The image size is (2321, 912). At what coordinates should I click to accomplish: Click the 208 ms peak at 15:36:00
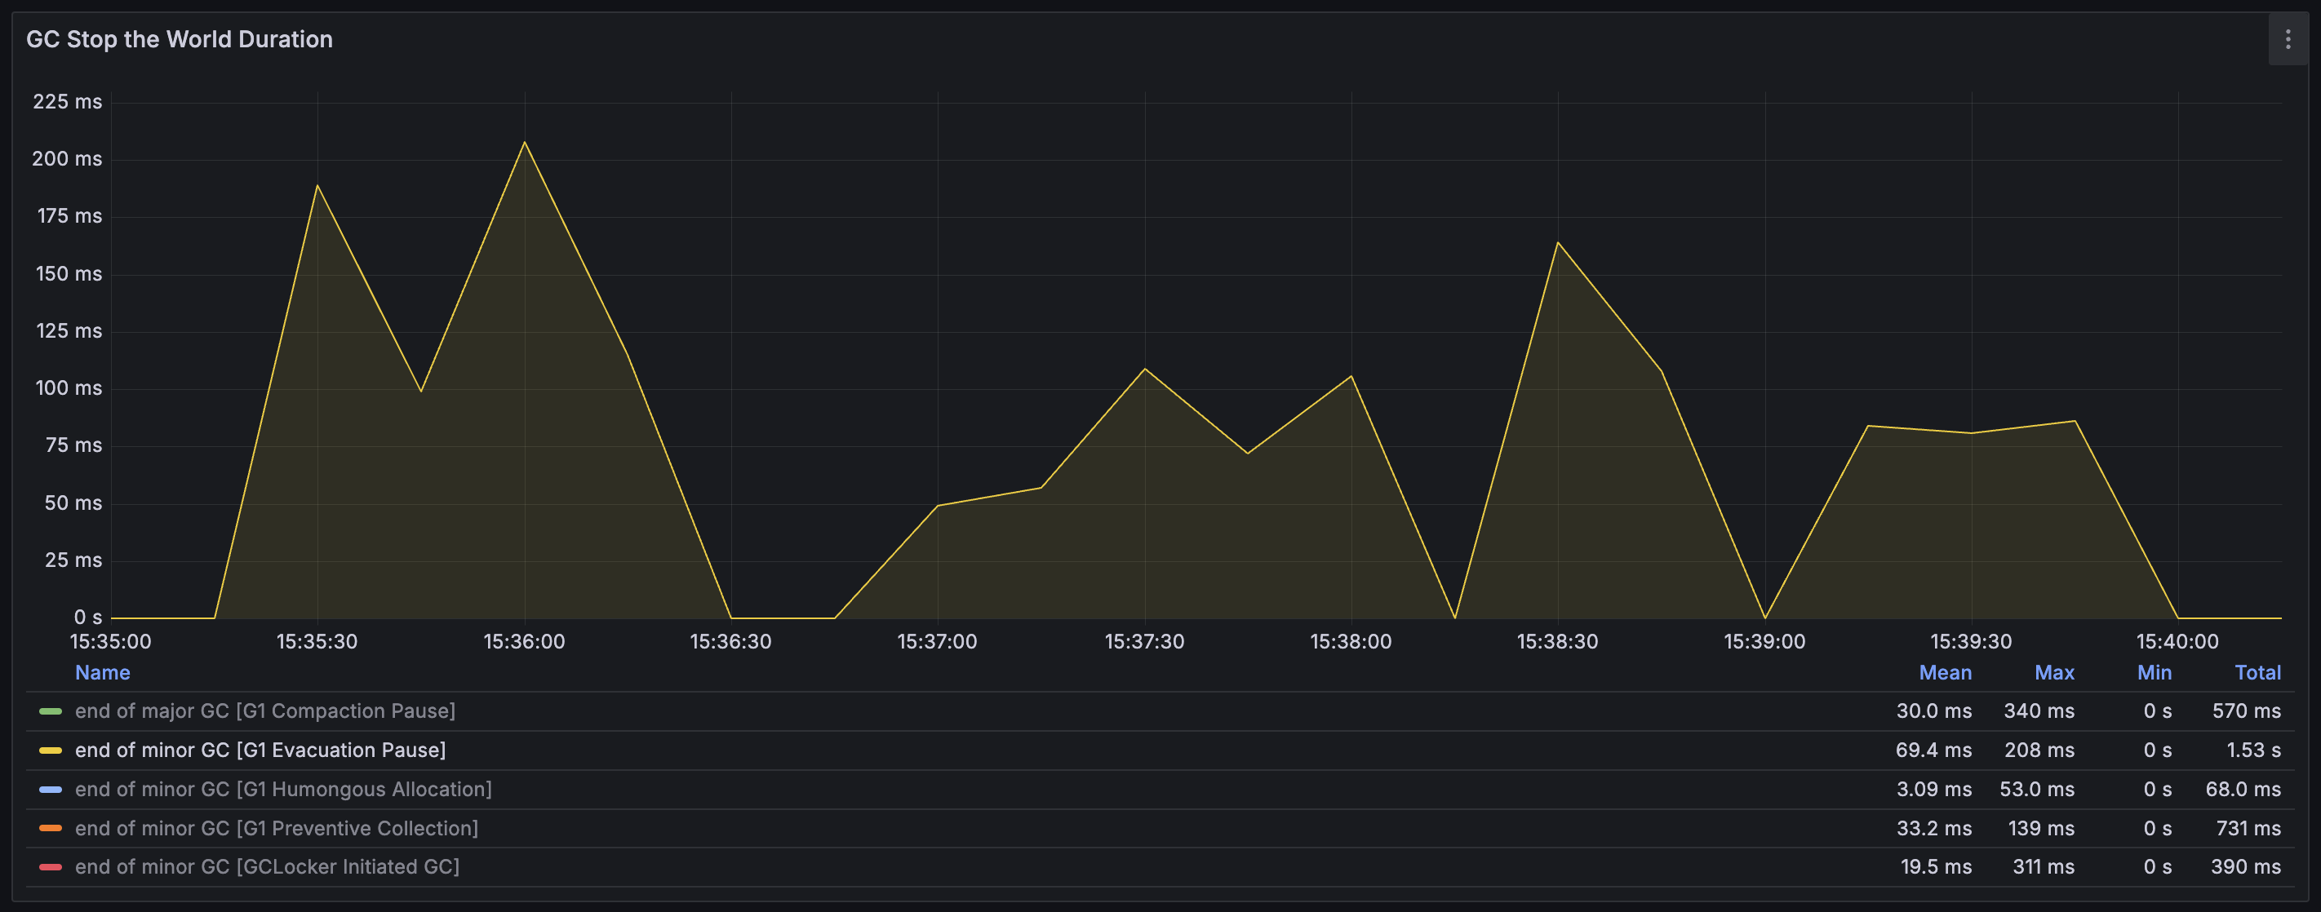[525, 142]
